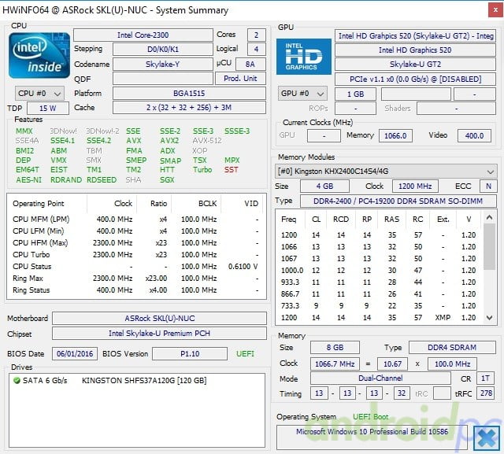Click the green SATA drive status icon
Screen dimensions: 504x454
(17, 381)
